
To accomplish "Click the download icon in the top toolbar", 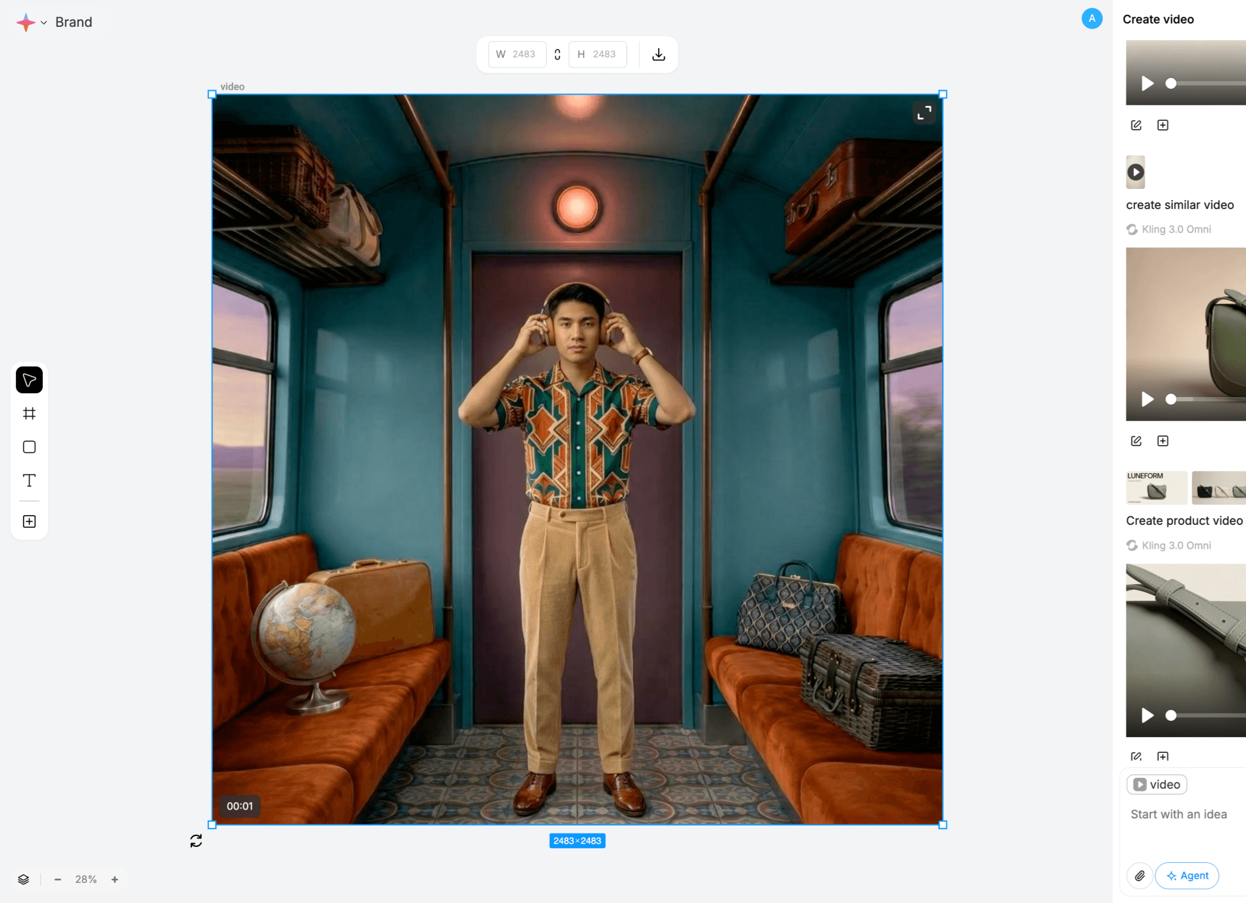I will click(658, 54).
